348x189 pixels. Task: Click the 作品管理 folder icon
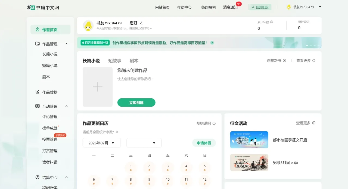(x=38, y=44)
